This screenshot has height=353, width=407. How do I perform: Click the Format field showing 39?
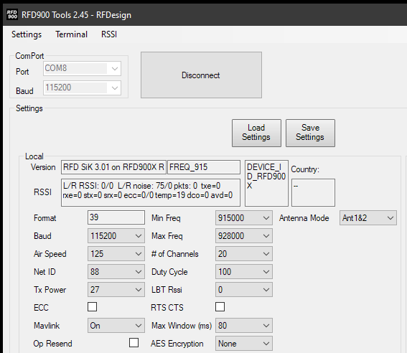tap(116, 217)
